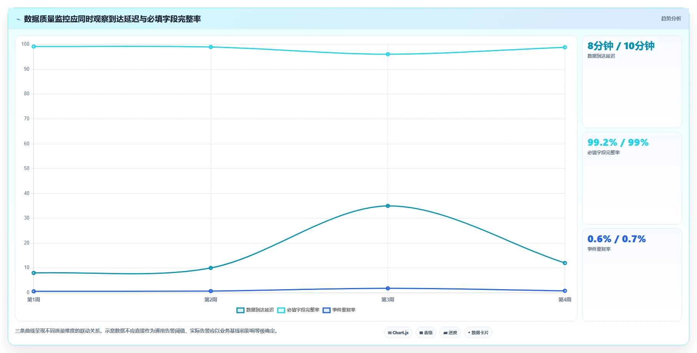
Task: Select the 第3周 data point on the 事件重复率 line
Action: [x=388, y=288]
